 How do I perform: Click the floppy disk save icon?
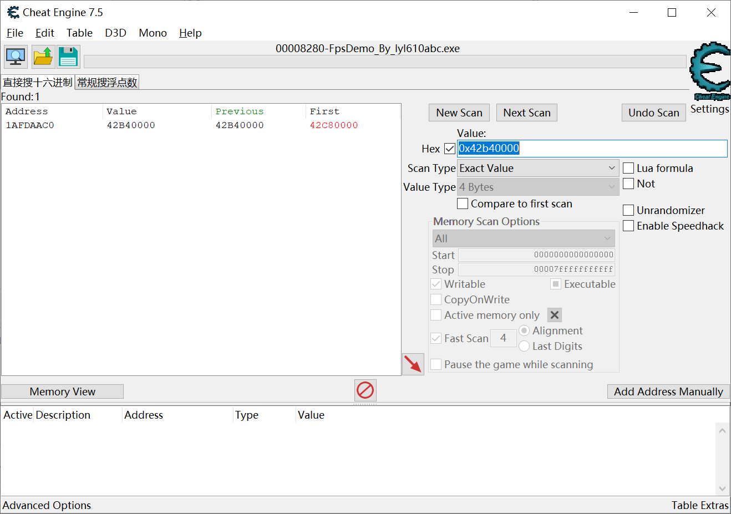[68, 57]
